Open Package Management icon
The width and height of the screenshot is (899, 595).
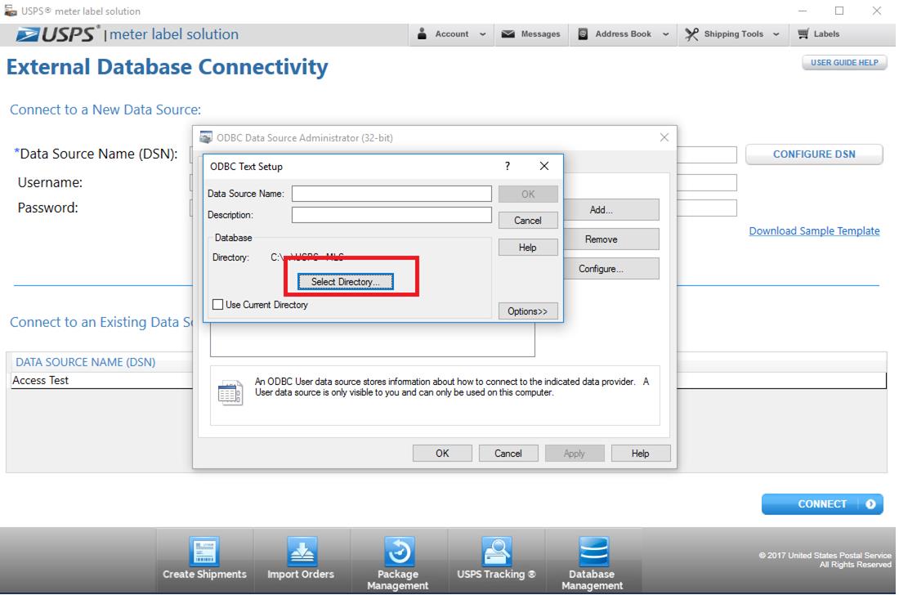coord(399,552)
